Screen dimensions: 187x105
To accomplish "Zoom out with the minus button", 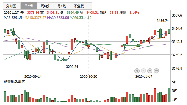I will coord(156,71).
